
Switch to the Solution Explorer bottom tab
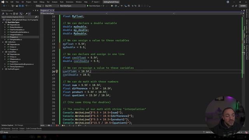tap(7, 125)
